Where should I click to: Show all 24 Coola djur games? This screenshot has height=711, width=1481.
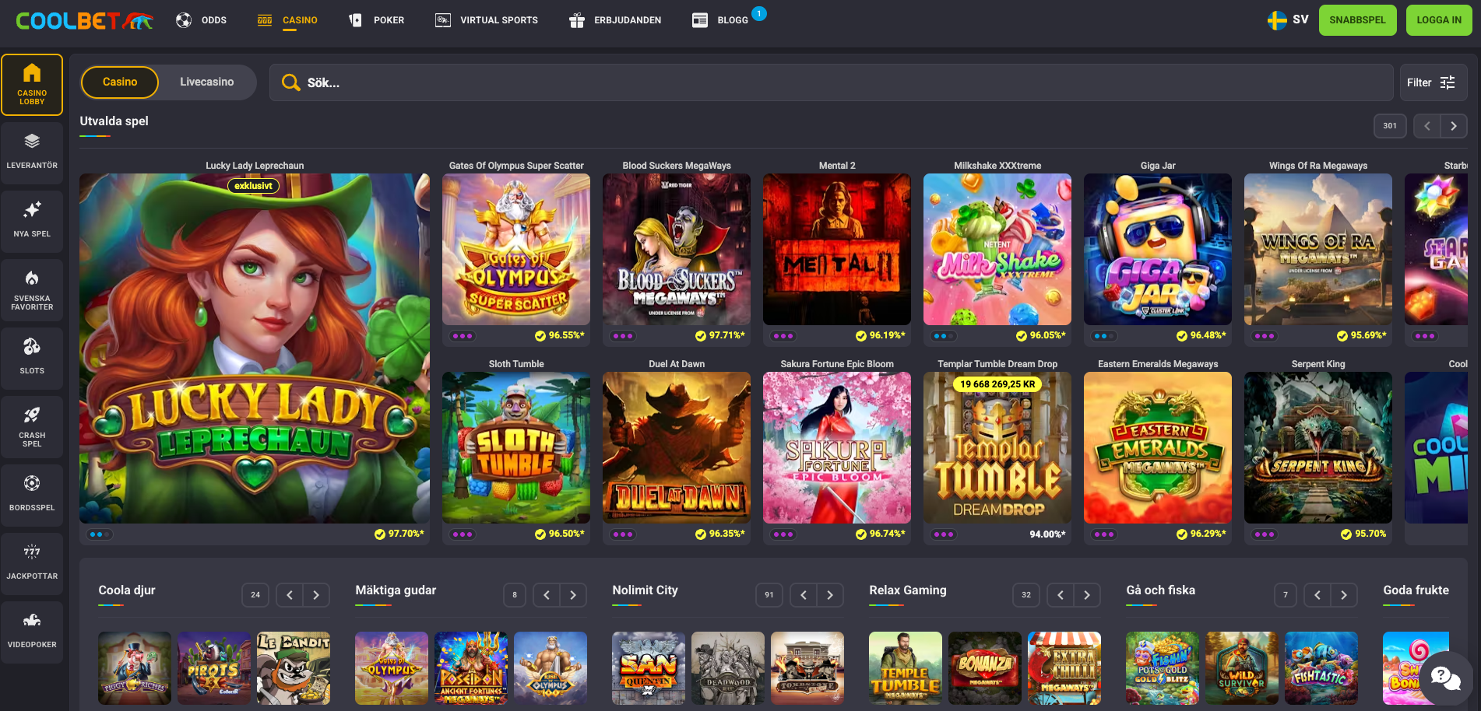tap(255, 595)
